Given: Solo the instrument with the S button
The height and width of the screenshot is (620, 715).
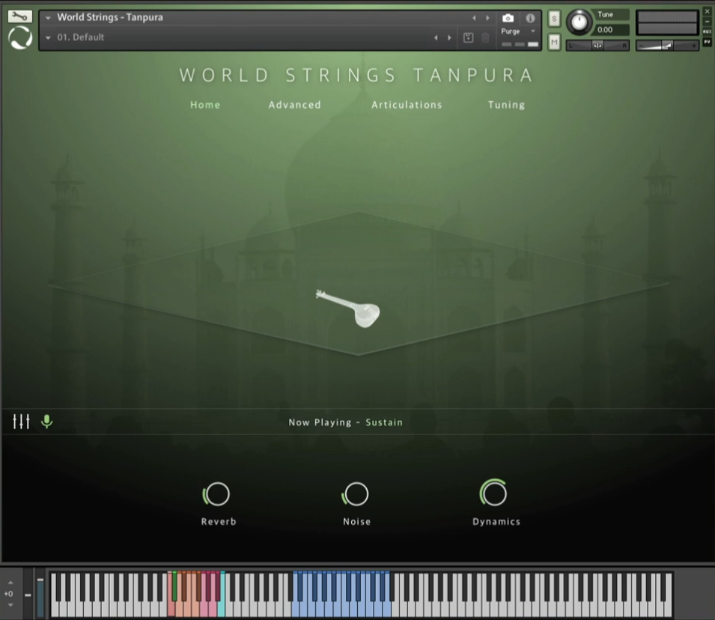Looking at the screenshot, I should 554,19.
